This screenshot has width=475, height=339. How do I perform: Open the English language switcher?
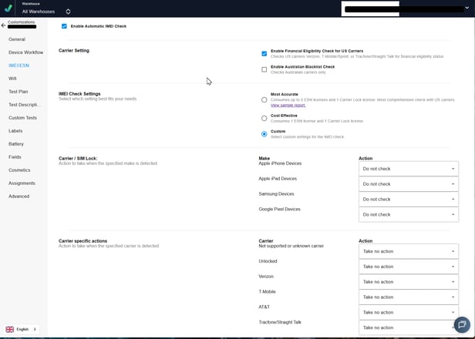22,329
